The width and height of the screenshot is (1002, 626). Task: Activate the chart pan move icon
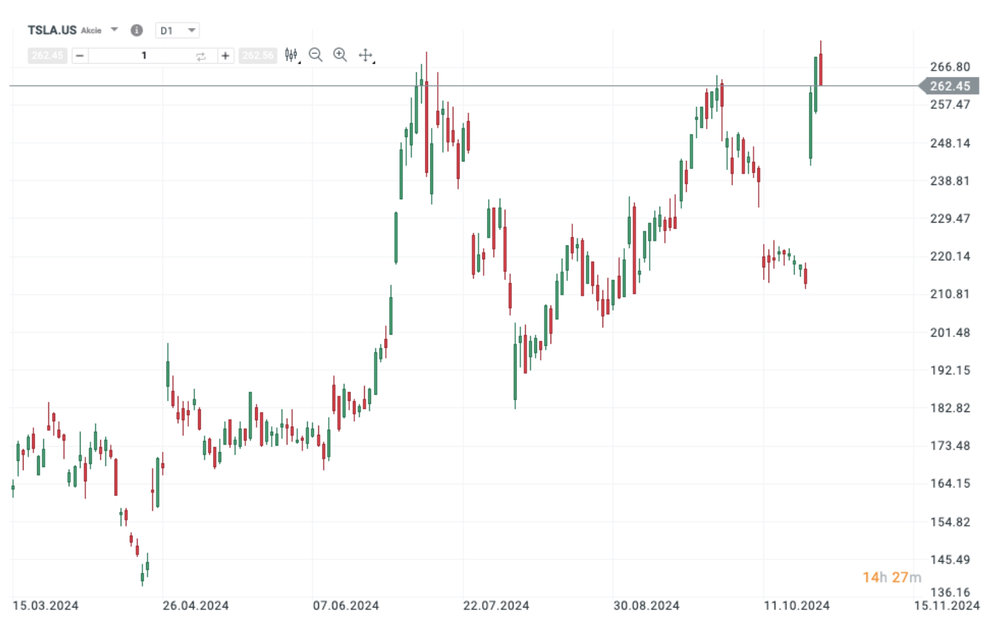click(365, 56)
